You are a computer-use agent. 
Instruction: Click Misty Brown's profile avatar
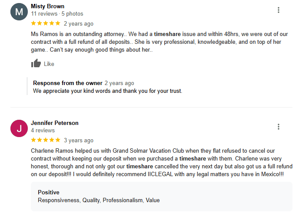19,12
